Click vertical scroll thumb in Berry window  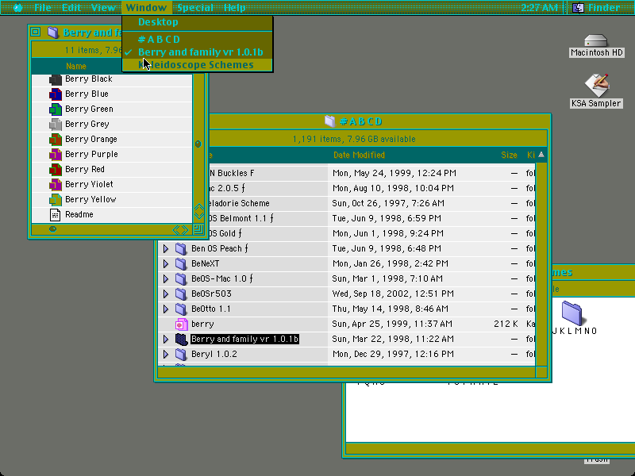(x=198, y=144)
